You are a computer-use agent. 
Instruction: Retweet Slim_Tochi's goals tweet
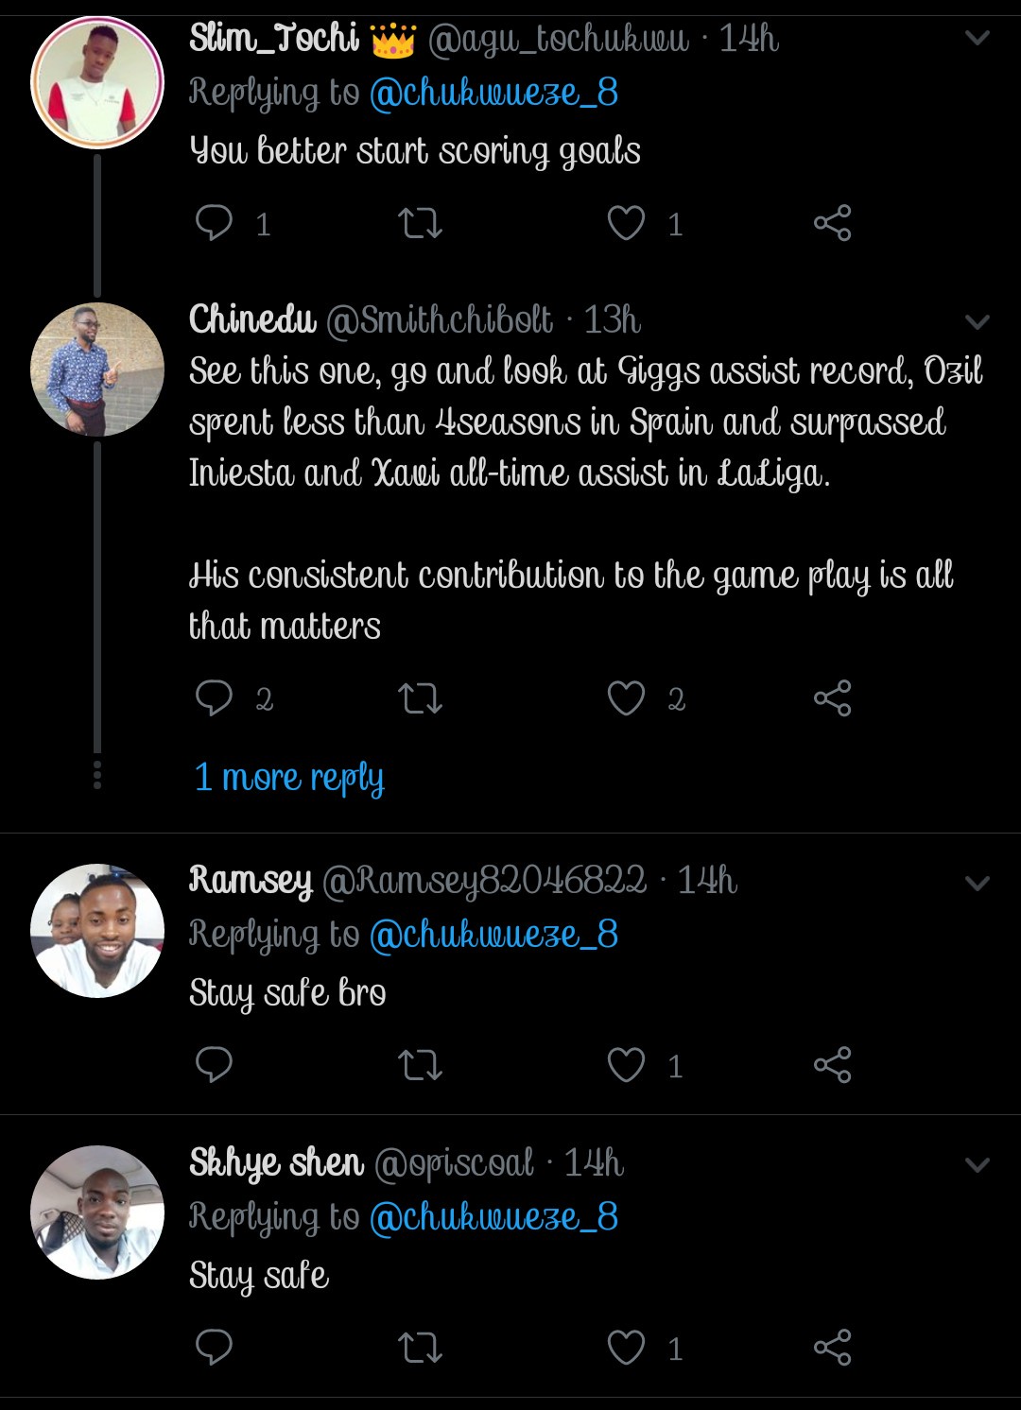coord(420,223)
